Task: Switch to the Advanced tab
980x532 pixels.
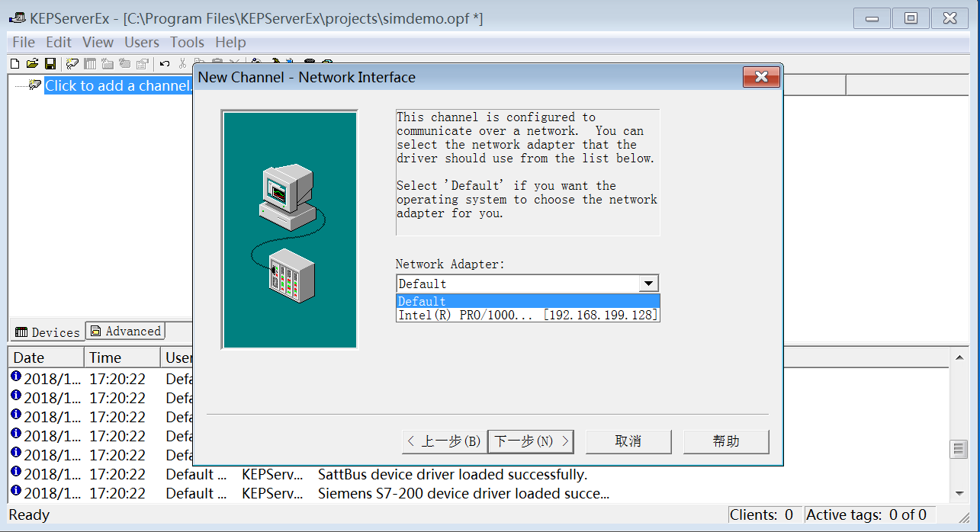Action: (x=126, y=332)
